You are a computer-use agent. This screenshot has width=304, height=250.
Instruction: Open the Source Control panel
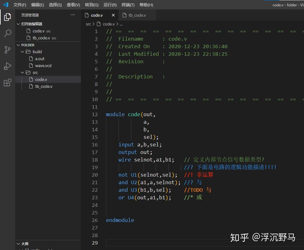[7, 50]
